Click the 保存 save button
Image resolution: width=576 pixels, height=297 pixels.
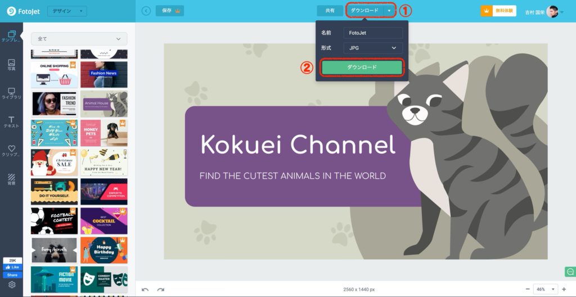tap(170, 11)
